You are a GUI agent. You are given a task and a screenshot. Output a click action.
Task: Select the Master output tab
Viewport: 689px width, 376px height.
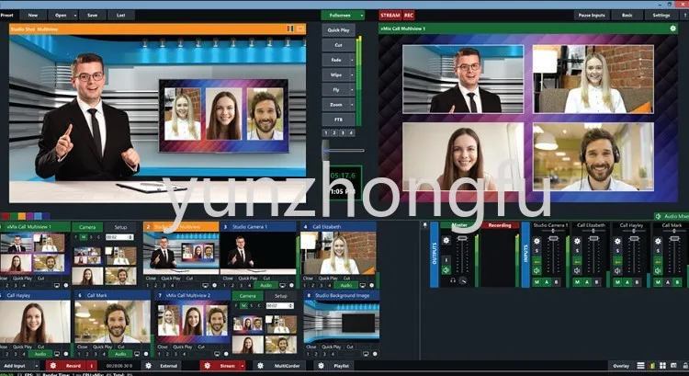click(459, 225)
